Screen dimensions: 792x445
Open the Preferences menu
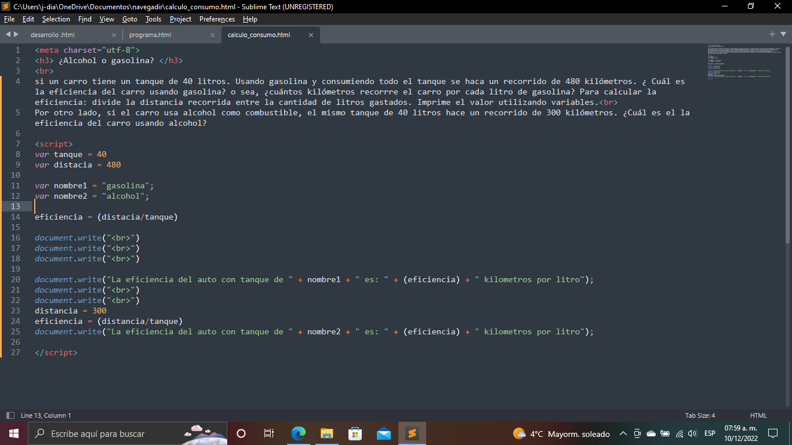coord(216,19)
